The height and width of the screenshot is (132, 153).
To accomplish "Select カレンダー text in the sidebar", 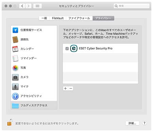I will click(x=27, y=49).
